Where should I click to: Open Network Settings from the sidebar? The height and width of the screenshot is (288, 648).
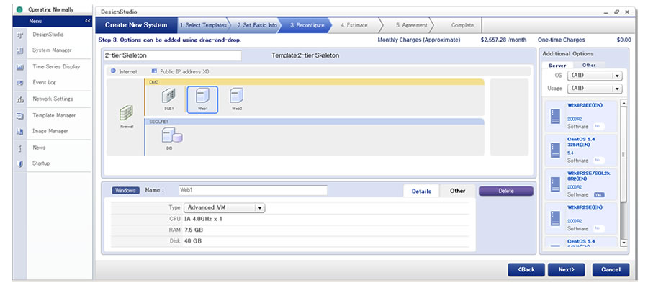point(53,99)
